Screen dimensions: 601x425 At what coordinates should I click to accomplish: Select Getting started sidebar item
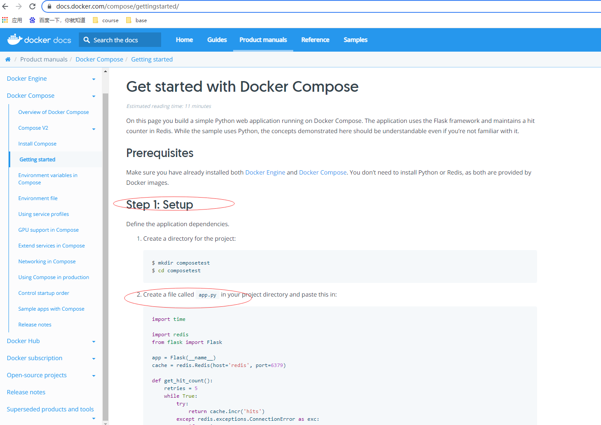click(38, 160)
